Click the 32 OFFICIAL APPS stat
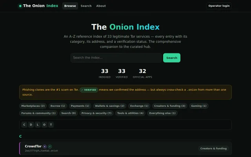The width and height of the screenshot is (251, 157). click(142, 73)
